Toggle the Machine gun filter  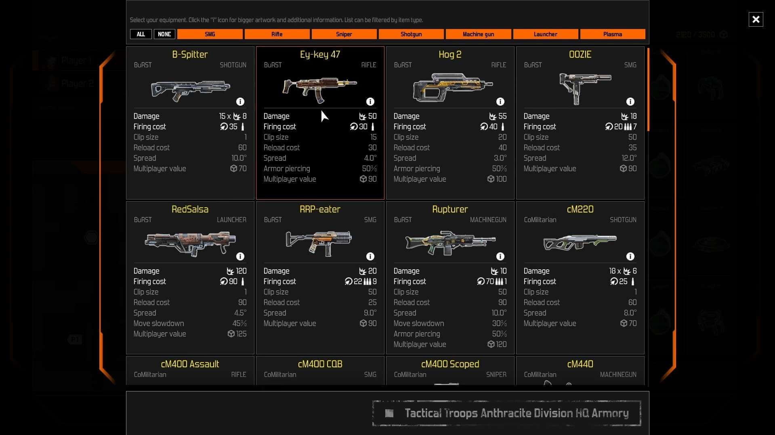click(479, 34)
